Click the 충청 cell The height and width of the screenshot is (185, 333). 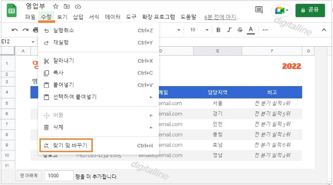click(x=217, y=135)
